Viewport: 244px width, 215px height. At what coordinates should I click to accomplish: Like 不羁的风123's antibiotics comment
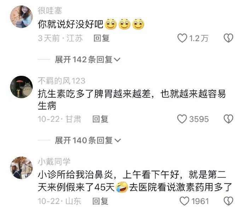[x=182, y=119]
